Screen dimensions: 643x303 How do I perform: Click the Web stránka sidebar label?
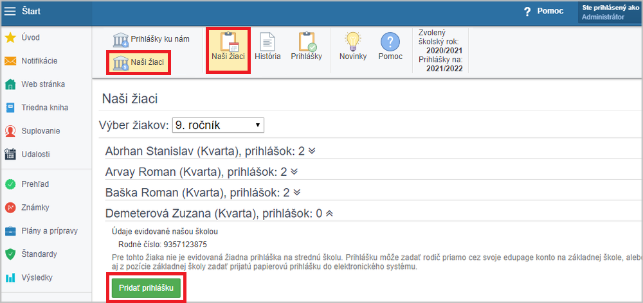(43, 84)
